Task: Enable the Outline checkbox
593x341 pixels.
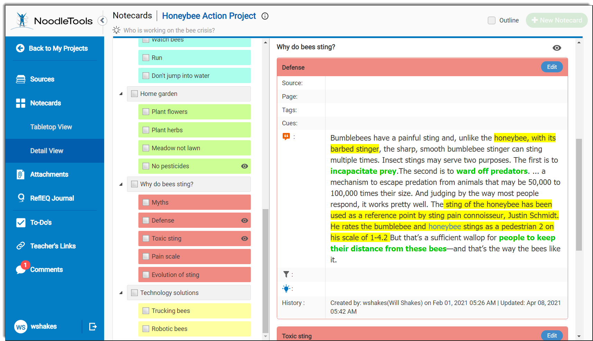Action: (492, 20)
